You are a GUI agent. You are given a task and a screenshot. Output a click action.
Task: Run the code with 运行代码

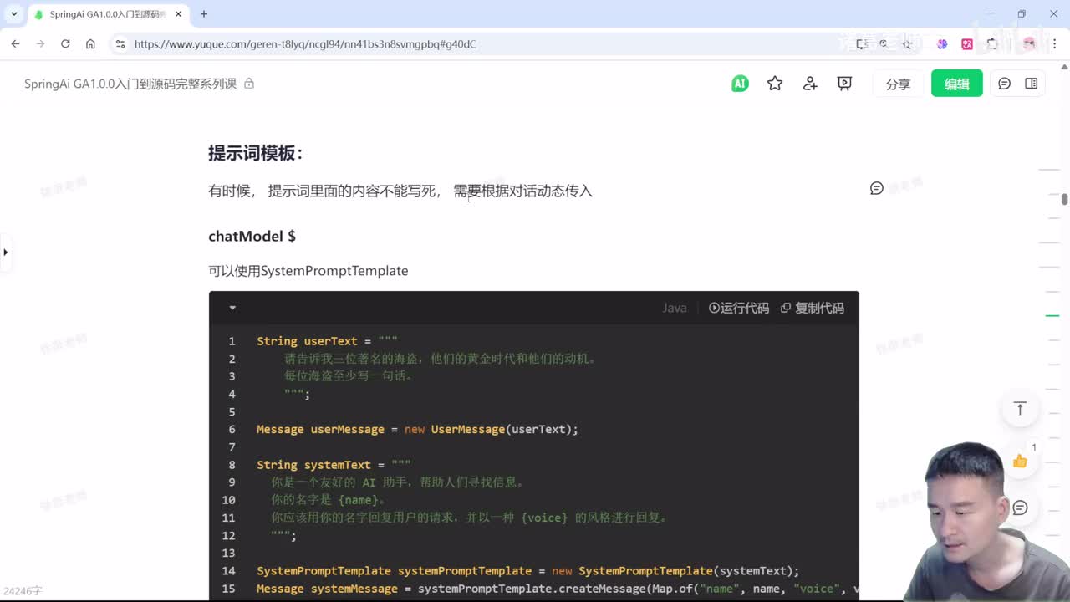(739, 308)
